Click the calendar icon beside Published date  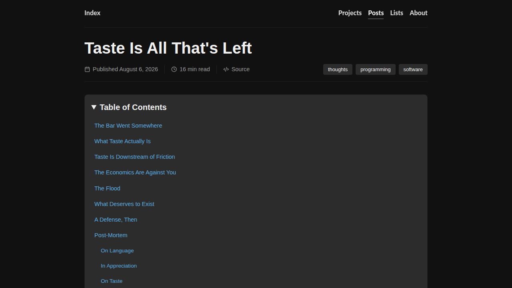(x=87, y=69)
